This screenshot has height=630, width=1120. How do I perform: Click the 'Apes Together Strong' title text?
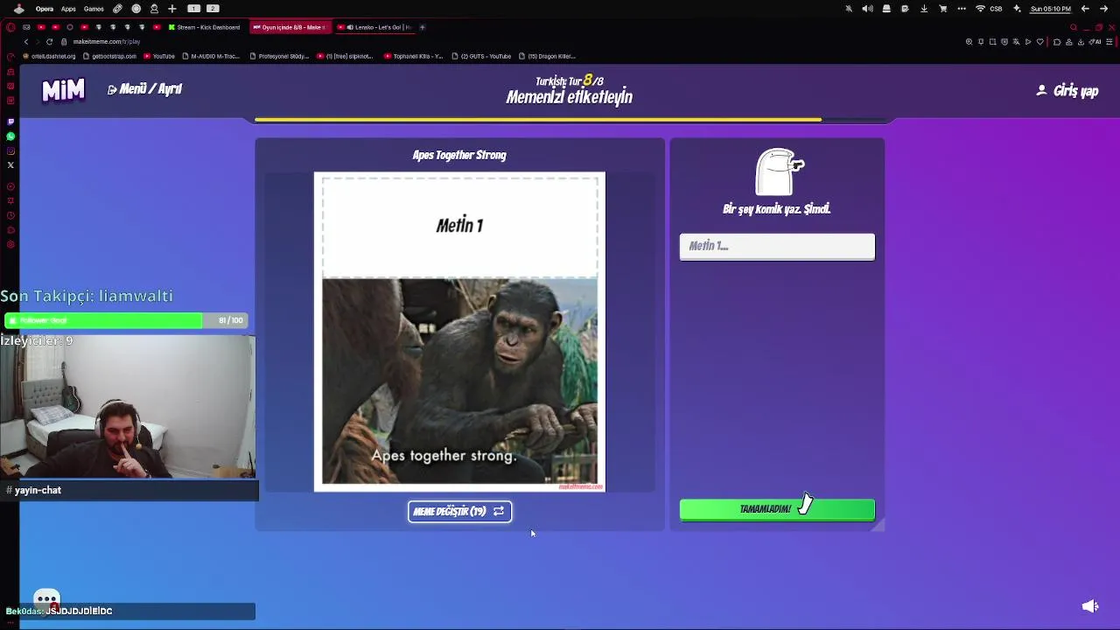[459, 156]
